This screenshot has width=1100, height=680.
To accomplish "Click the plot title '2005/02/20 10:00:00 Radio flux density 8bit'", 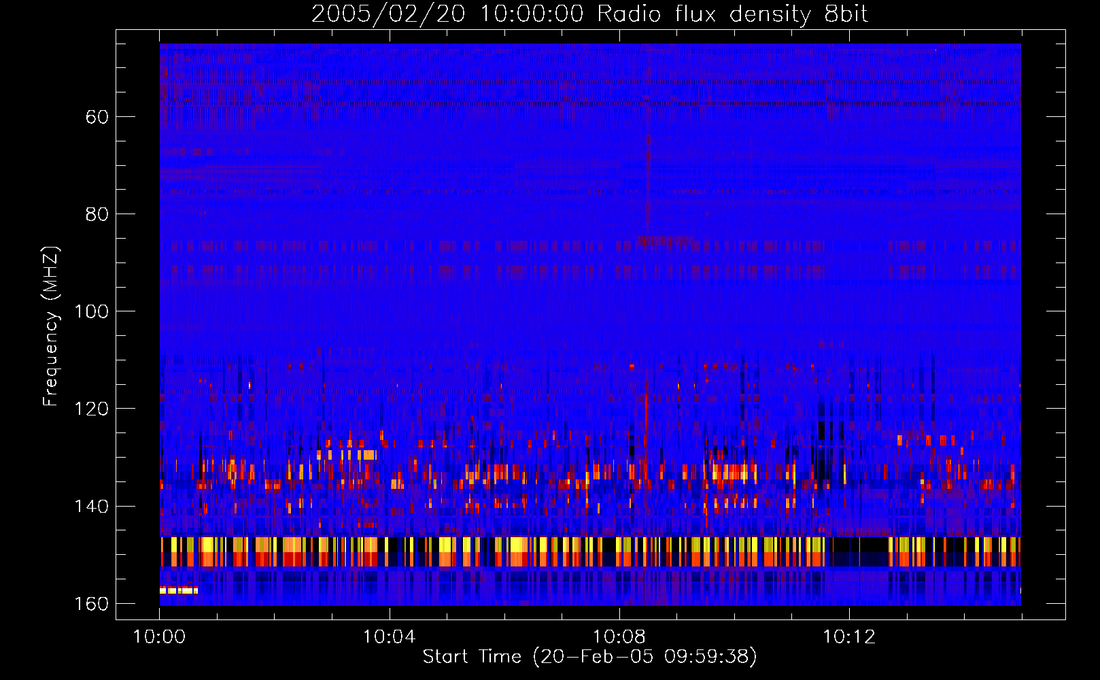I will point(589,14).
